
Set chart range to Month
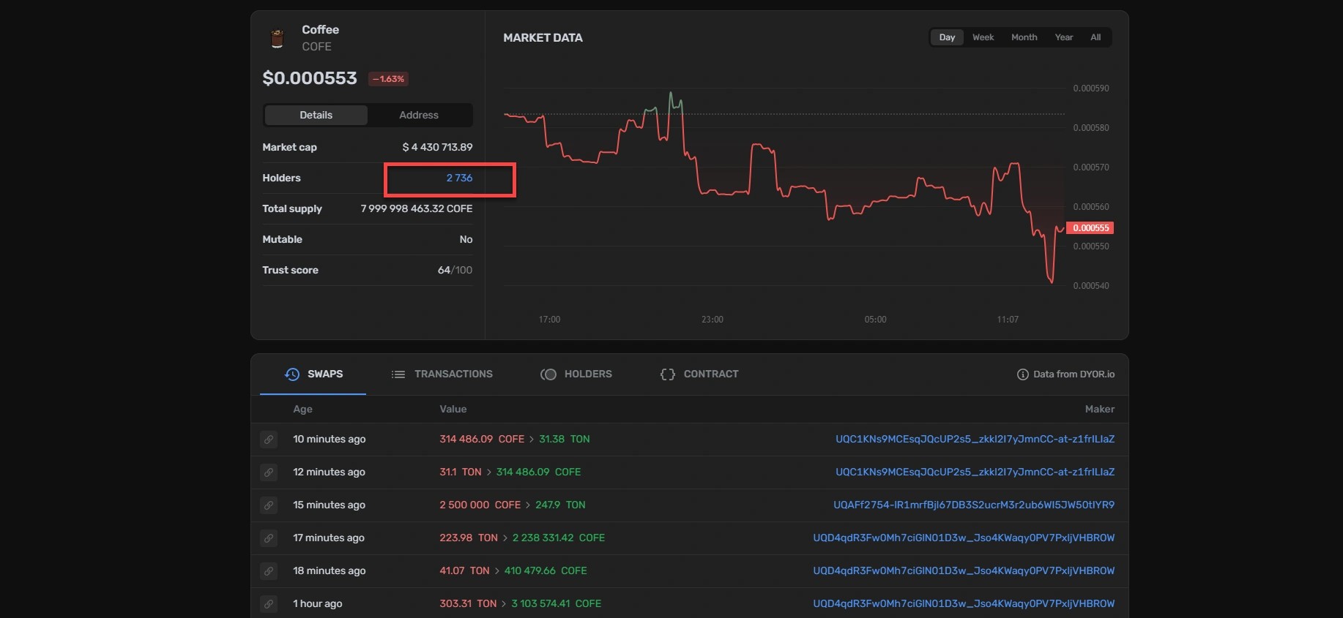point(1024,37)
